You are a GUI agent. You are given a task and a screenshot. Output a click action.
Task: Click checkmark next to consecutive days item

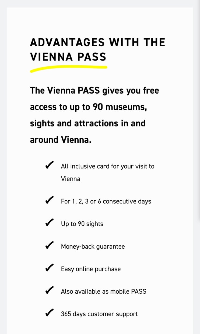pyautogui.click(x=50, y=200)
